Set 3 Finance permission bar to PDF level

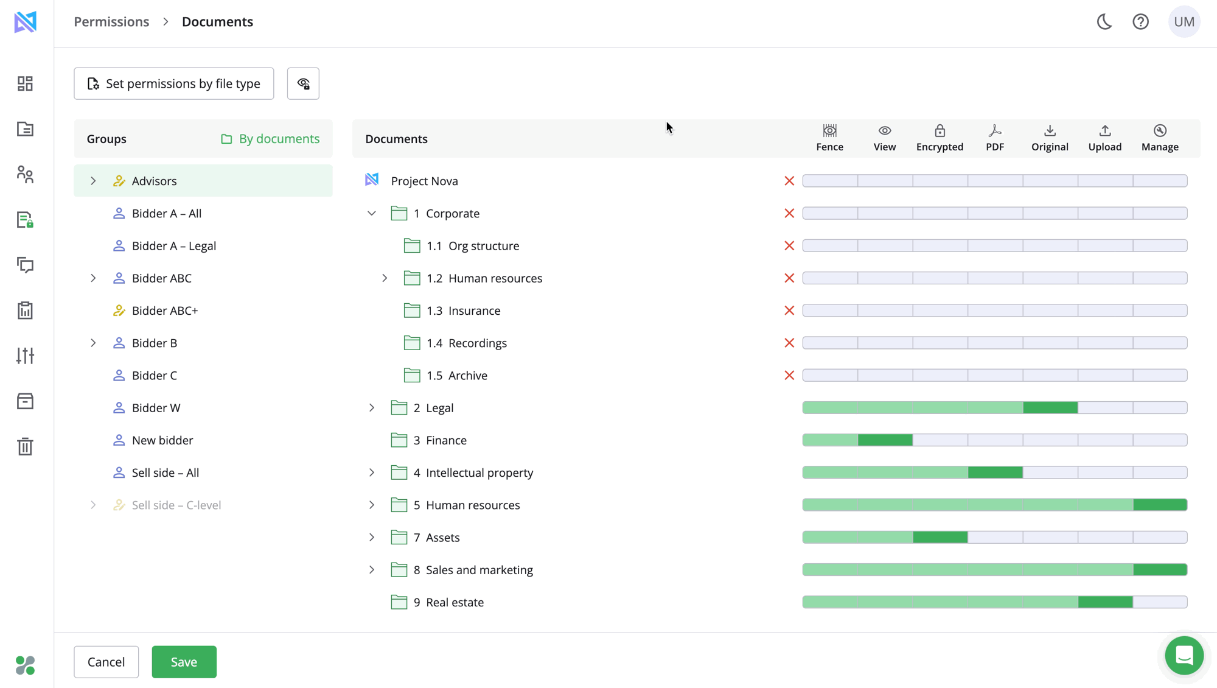995,440
